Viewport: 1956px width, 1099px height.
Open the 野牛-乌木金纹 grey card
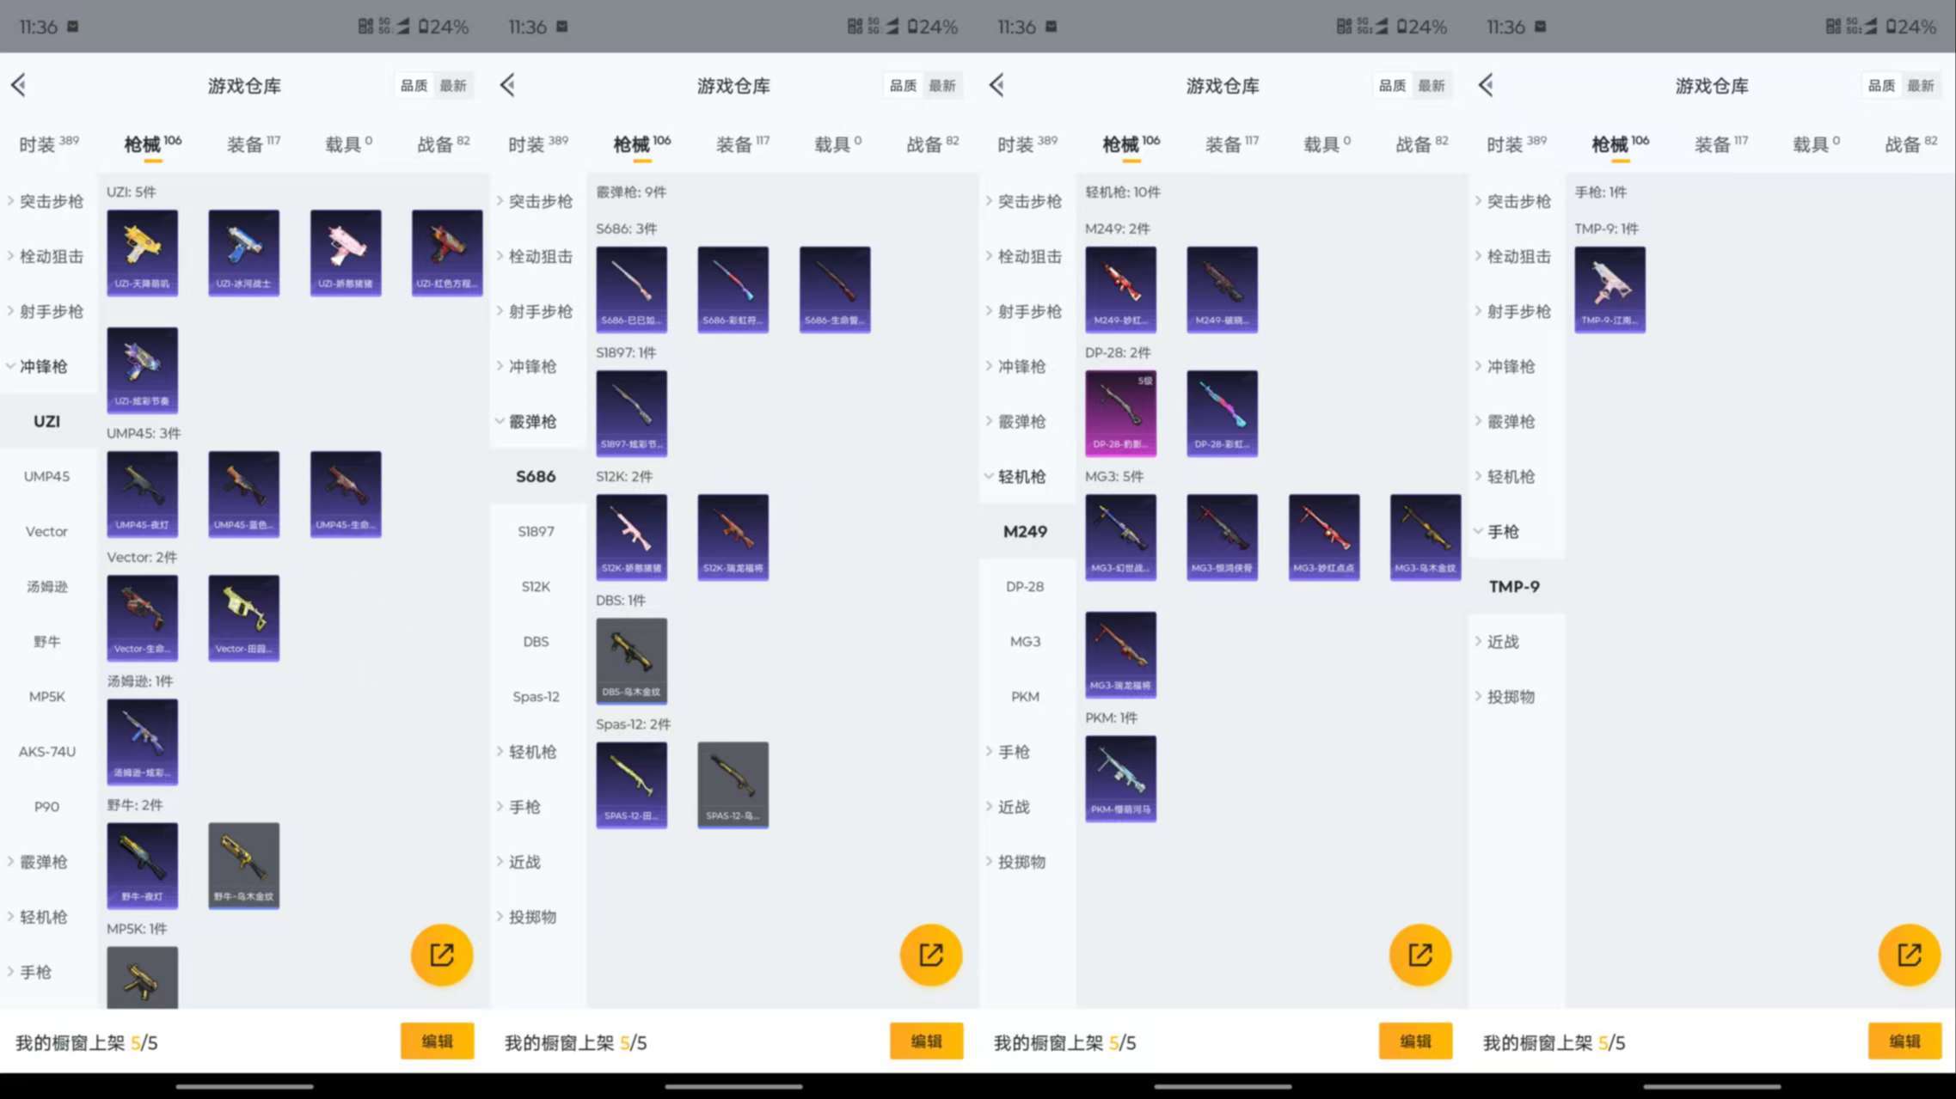[244, 865]
